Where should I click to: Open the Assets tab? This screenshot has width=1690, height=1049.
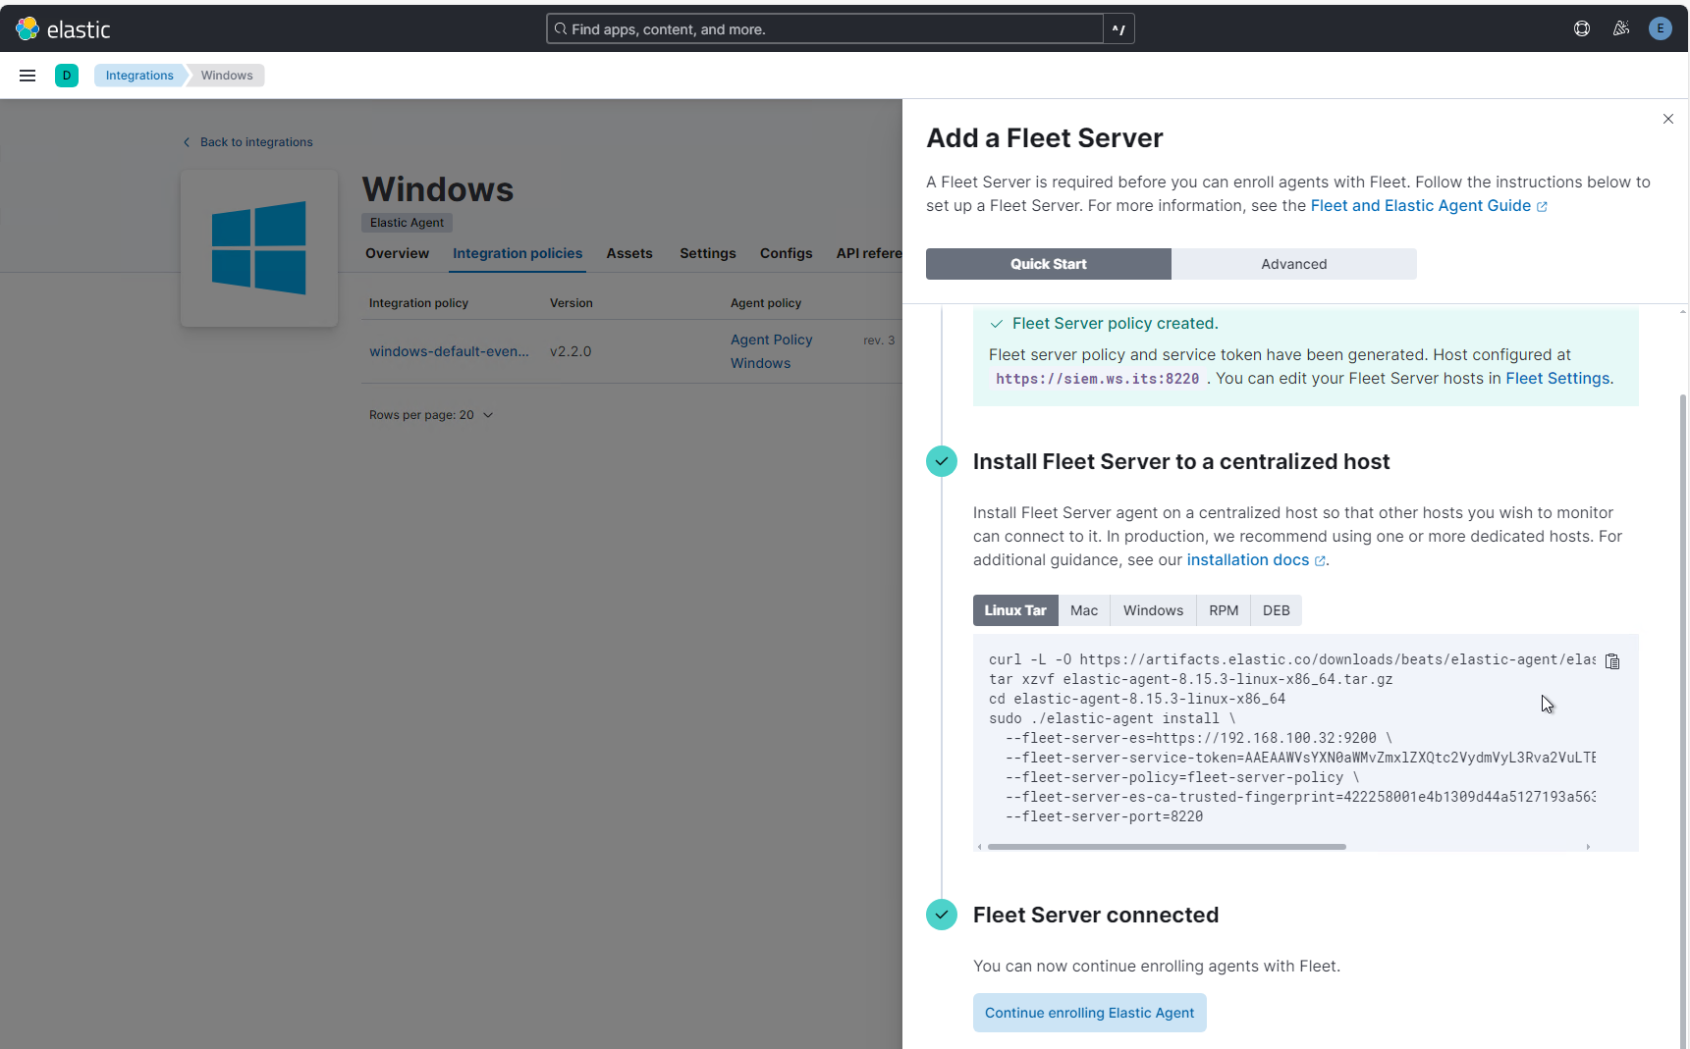629,253
